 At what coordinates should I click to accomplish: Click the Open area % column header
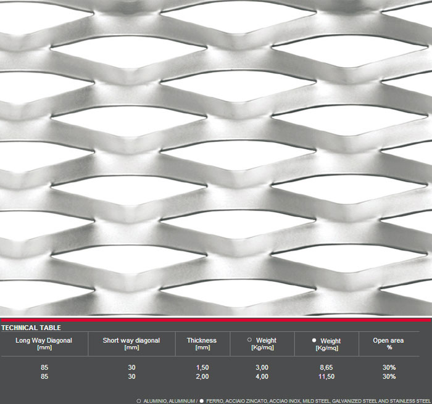(x=388, y=344)
